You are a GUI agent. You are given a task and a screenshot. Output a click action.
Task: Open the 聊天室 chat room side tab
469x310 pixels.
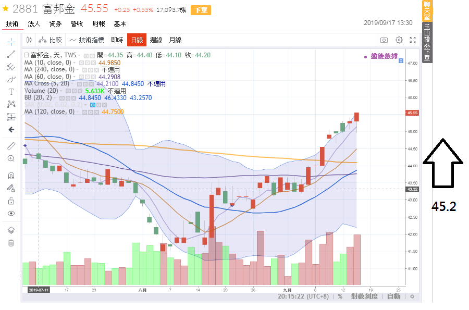pyautogui.click(x=427, y=10)
